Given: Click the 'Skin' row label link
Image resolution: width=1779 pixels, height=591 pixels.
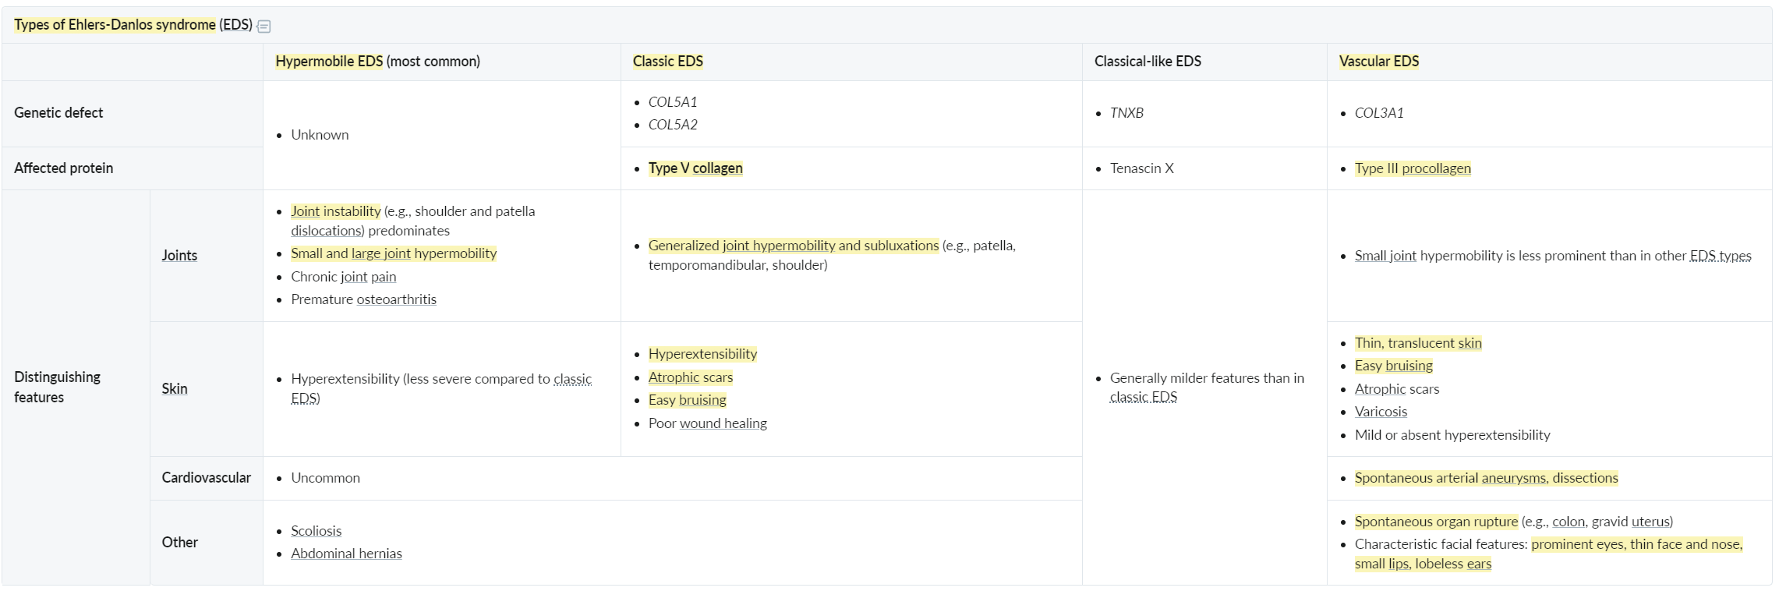Looking at the screenshot, I should 175,389.
